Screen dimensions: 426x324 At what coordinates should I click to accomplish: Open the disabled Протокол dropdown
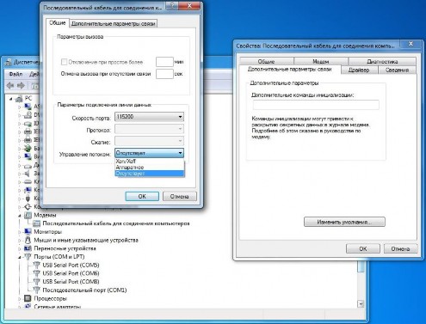pos(149,129)
